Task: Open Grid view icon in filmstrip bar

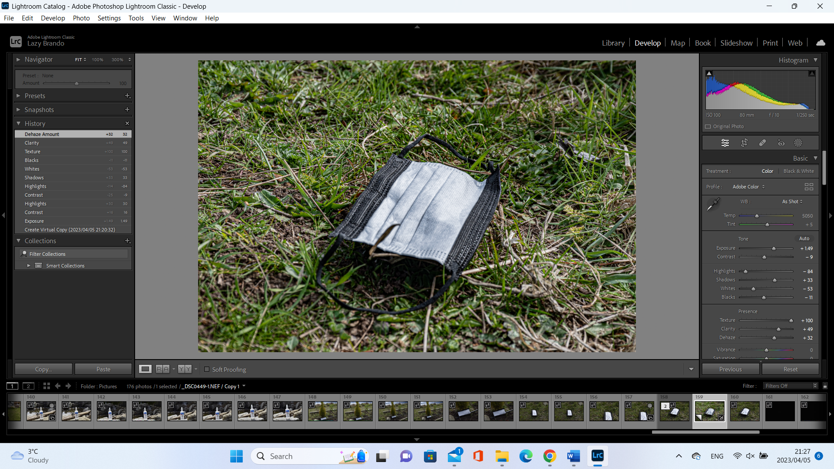Action: tap(46, 386)
